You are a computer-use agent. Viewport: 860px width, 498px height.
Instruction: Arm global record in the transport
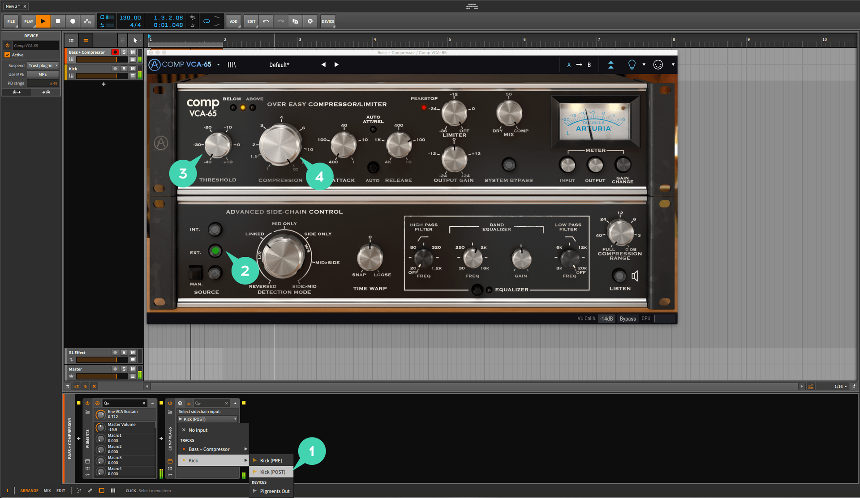(73, 21)
